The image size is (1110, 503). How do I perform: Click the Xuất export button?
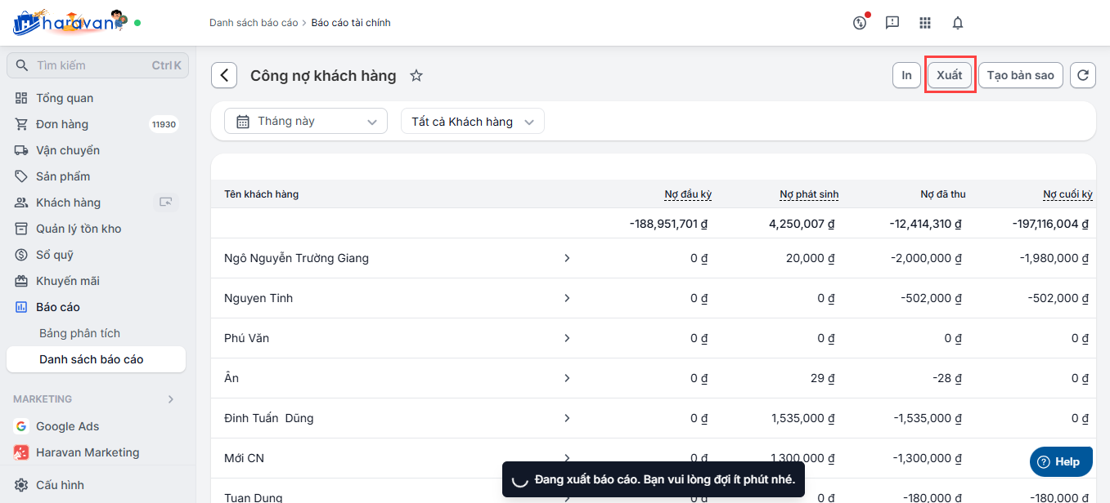(x=949, y=75)
